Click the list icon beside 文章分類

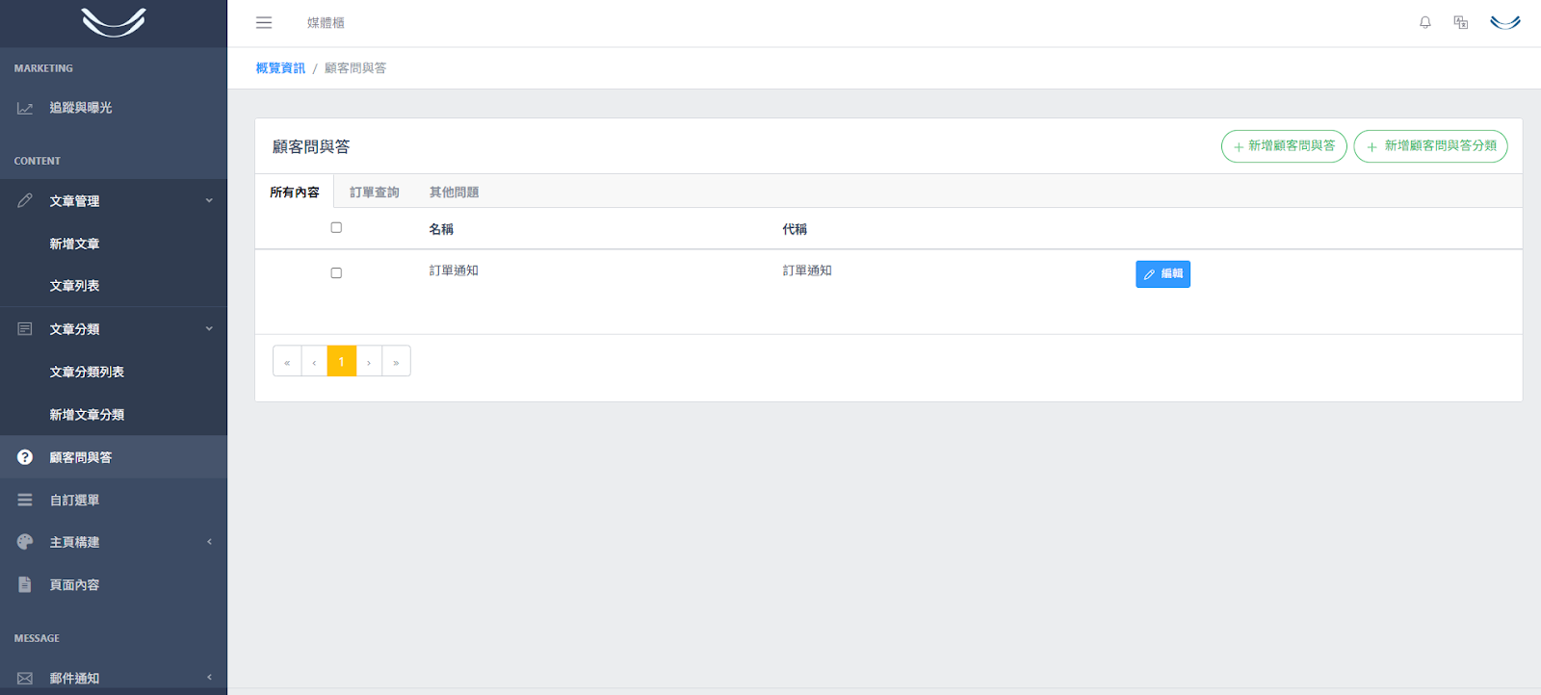pyautogui.click(x=25, y=329)
